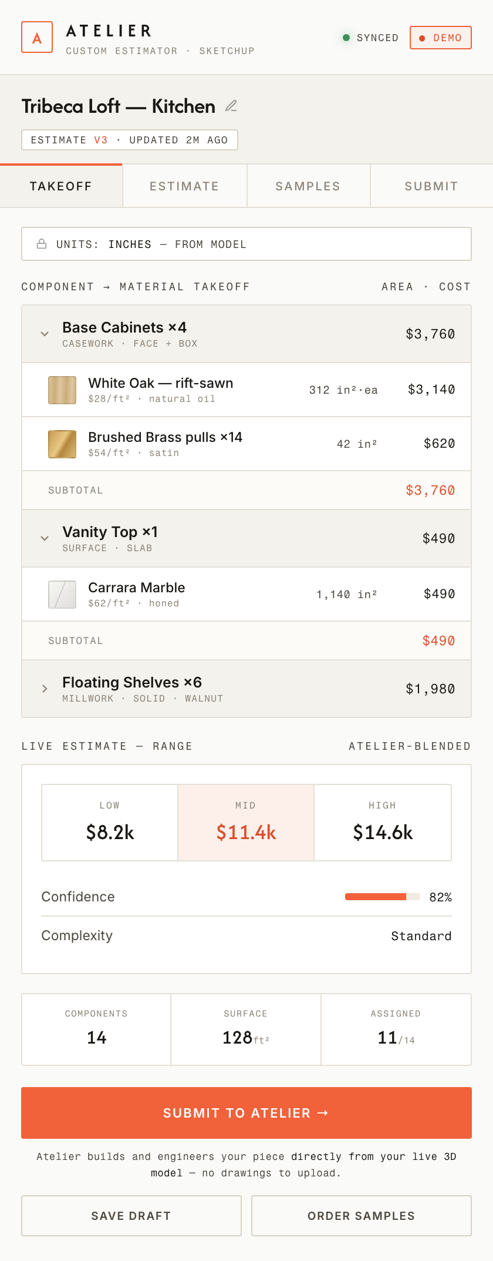Select the MID estimate option
The width and height of the screenshot is (493, 1261).
246,823
